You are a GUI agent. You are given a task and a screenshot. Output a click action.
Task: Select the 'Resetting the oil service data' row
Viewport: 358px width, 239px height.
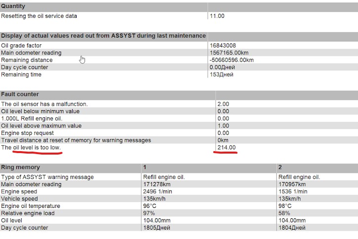(x=39, y=16)
